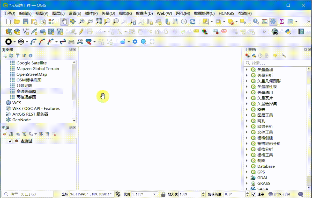Screen dimensions: 312x198
Task: Expand the 网络分析 toolbox group
Action: point(247,126)
